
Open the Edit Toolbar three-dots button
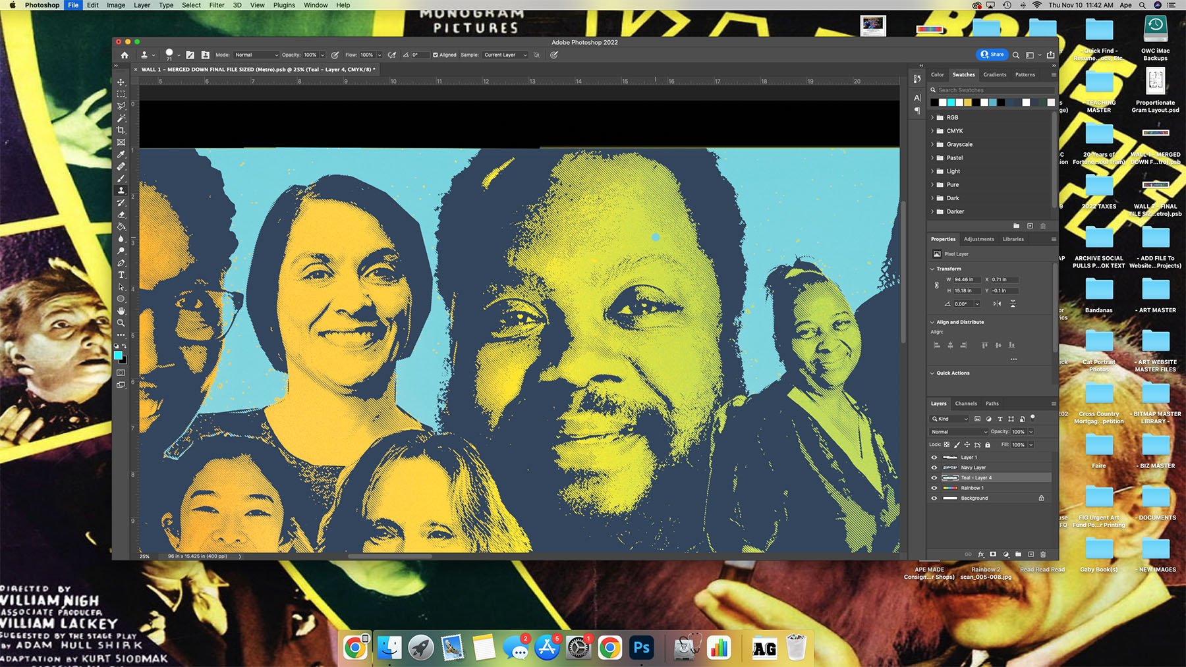[x=121, y=335]
